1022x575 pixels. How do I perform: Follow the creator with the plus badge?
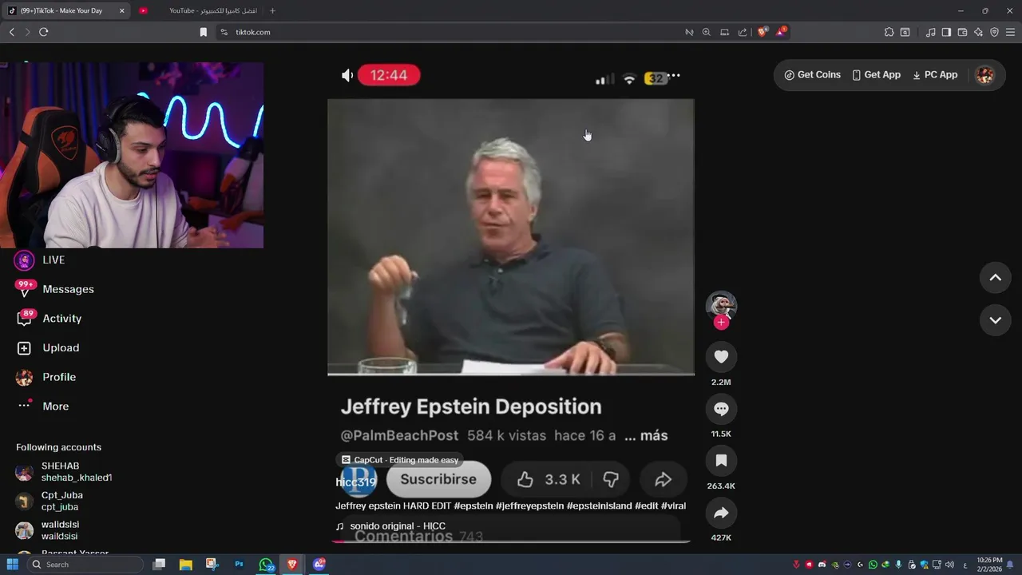point(721,323)
